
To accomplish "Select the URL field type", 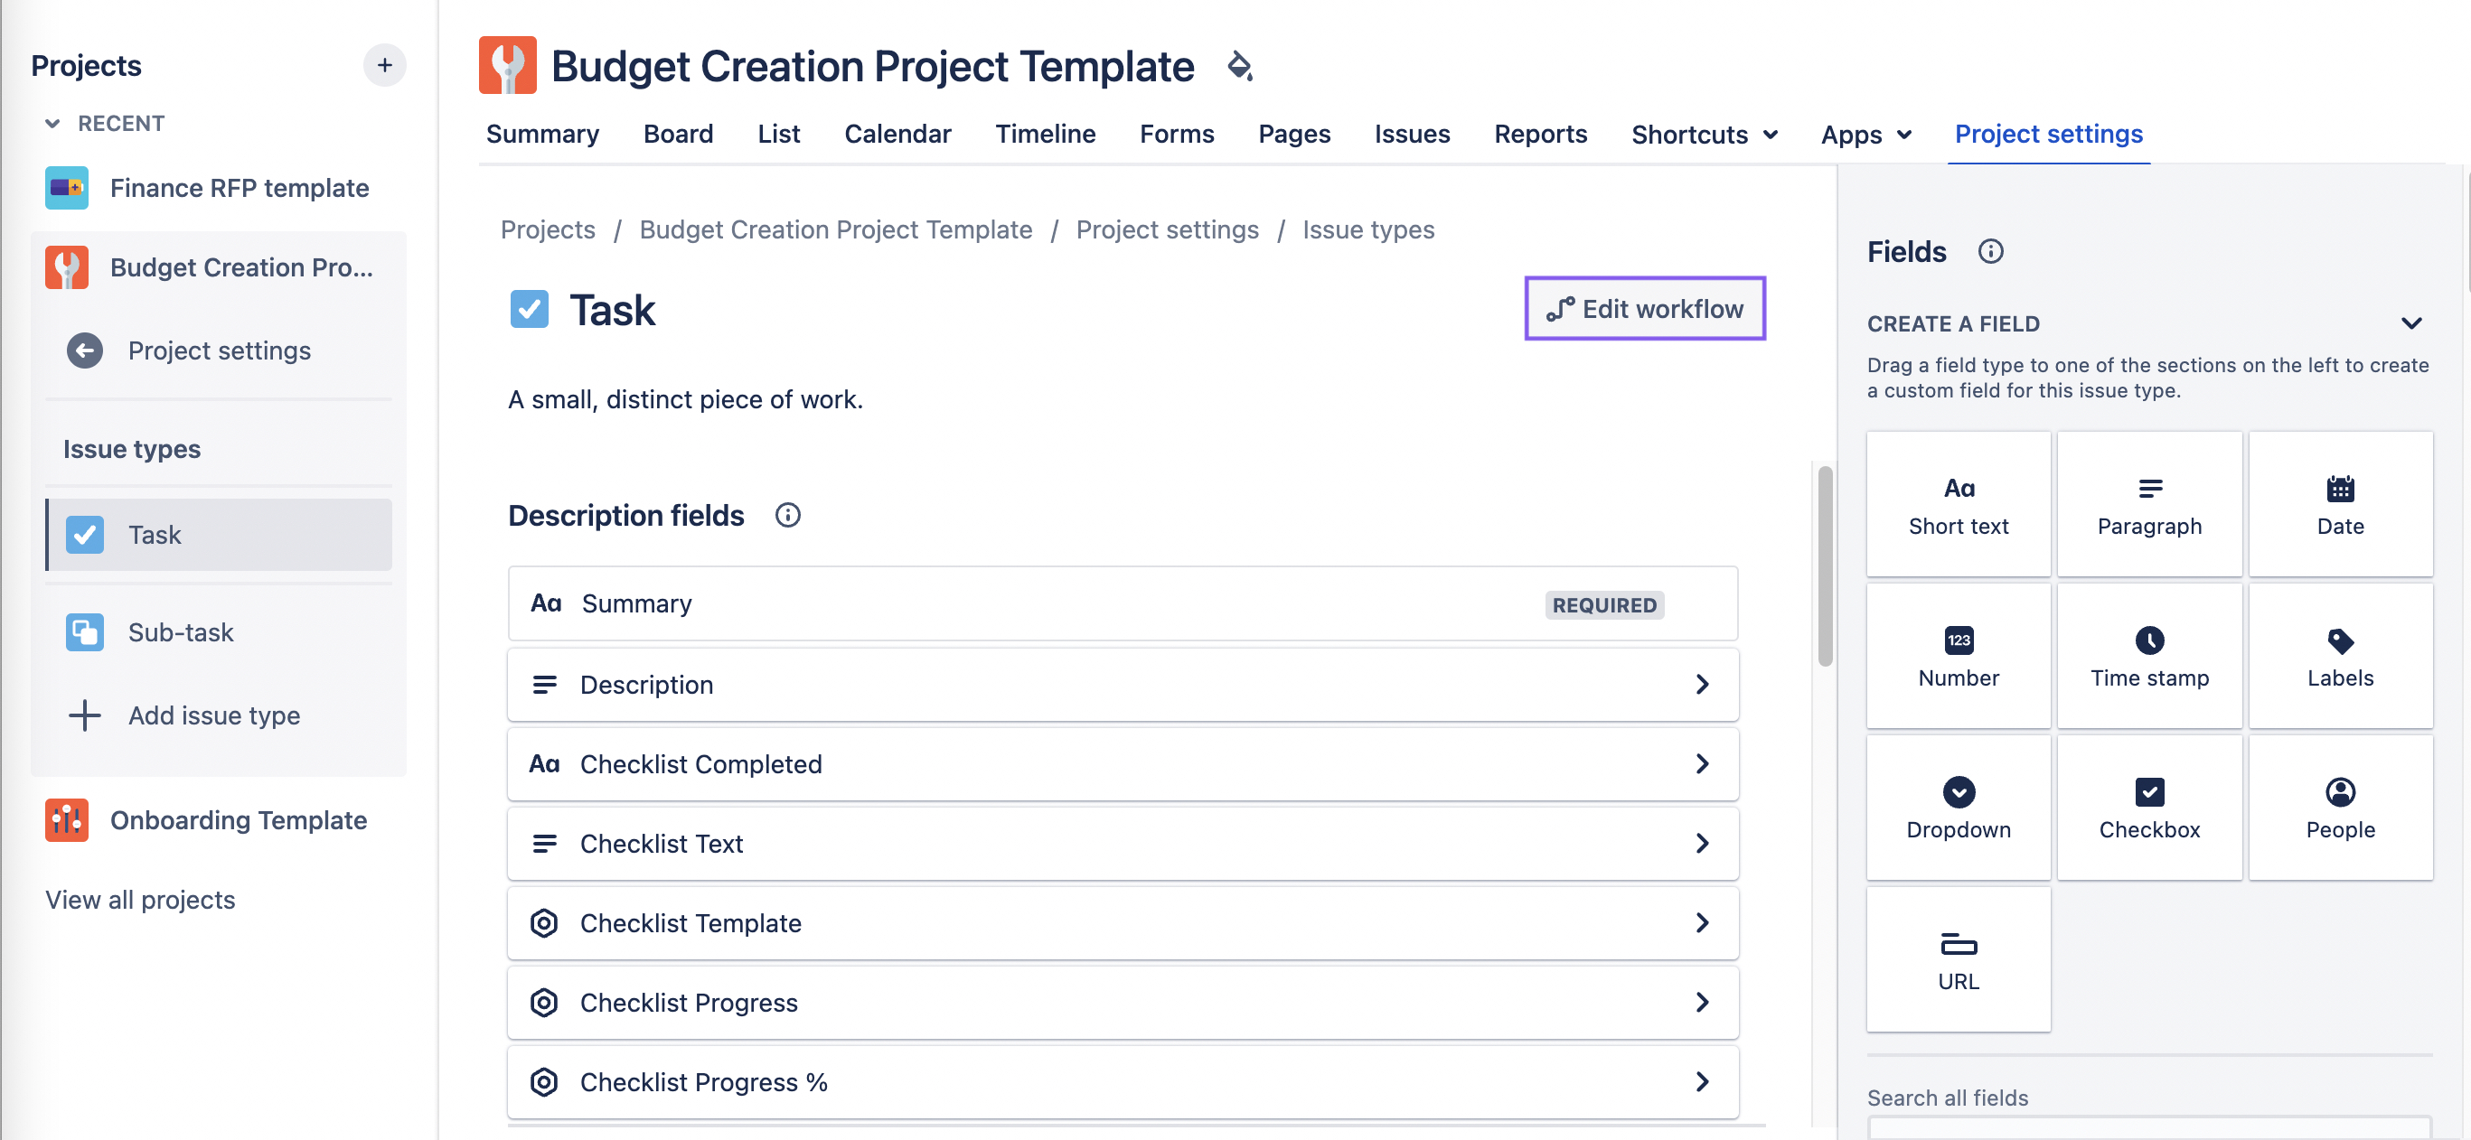I will tap(1958, 959).
